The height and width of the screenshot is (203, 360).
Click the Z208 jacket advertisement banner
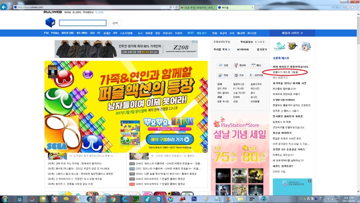(x=126, y=49)
